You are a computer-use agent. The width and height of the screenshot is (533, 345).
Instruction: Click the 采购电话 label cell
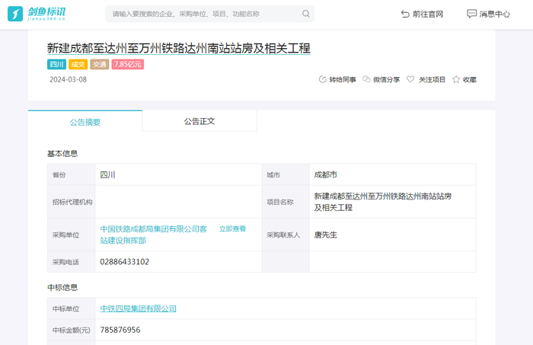(72, 262)
